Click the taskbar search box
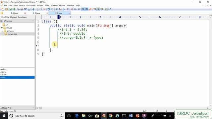Screen dimensions: 212x119 (x=36, y=116)
